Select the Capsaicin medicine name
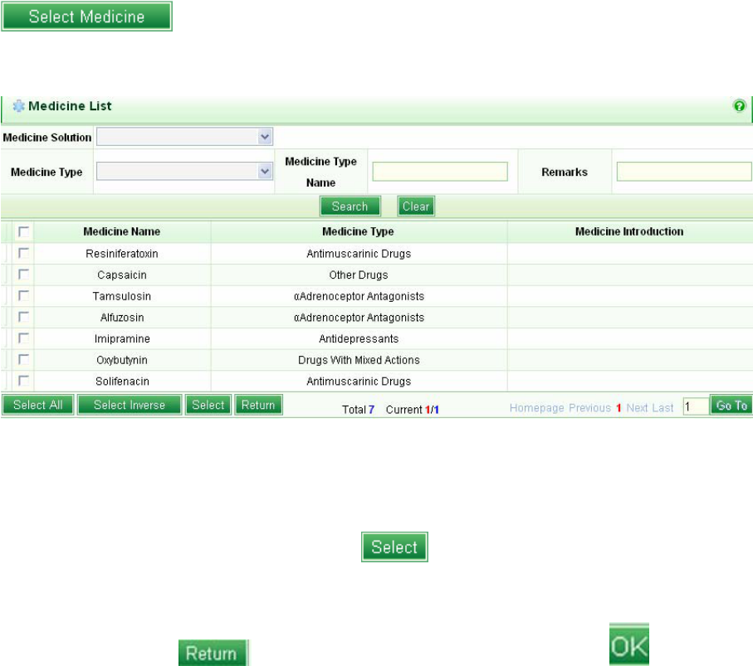753x666 pixels. point(122,275)
